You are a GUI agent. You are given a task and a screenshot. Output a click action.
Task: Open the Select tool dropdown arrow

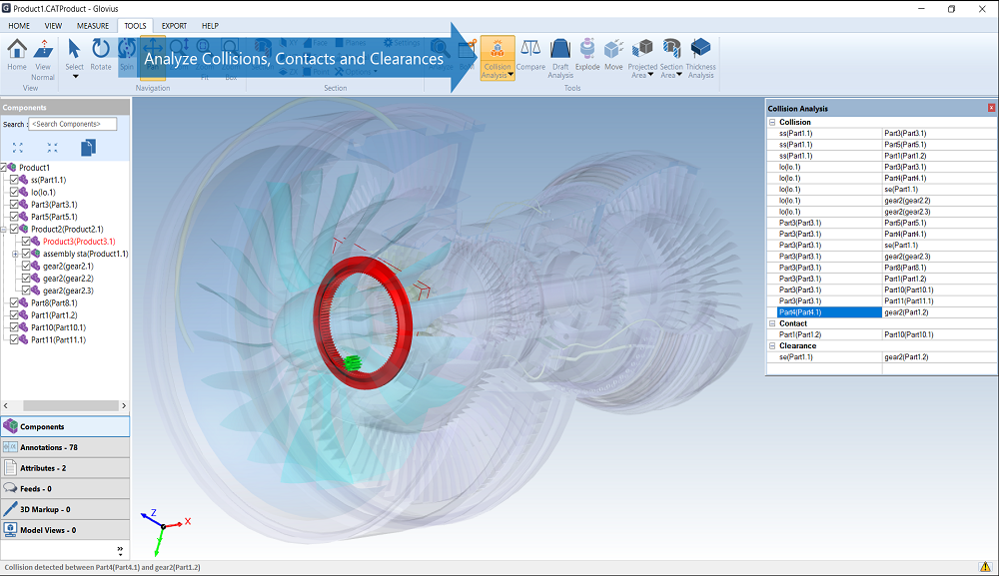(x=75, y=77)
